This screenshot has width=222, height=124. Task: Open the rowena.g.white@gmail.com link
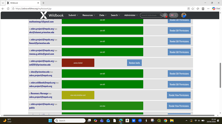click(42, 54)
